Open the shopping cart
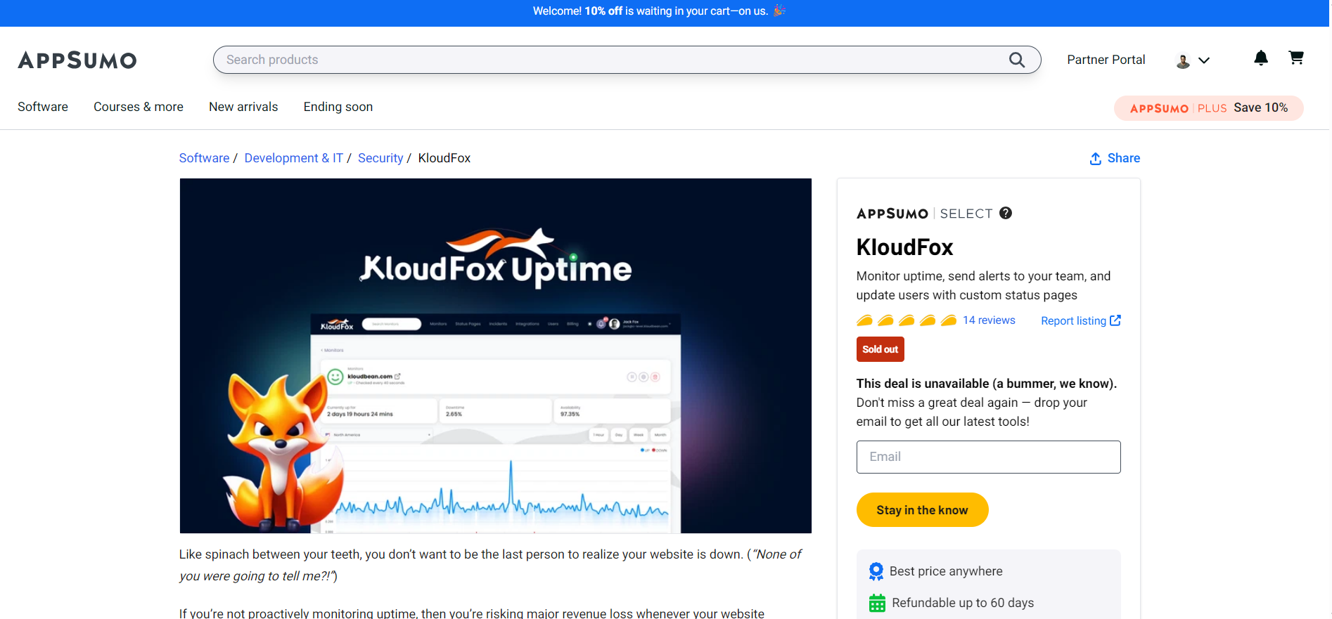 pyautogui.click(x=1295, y=58)
